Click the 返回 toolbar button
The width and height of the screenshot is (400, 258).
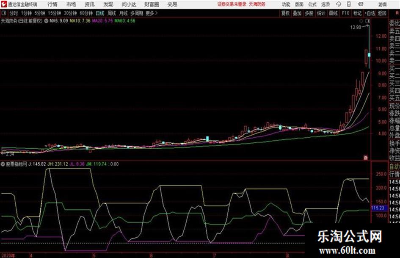(x=382, y=13)
